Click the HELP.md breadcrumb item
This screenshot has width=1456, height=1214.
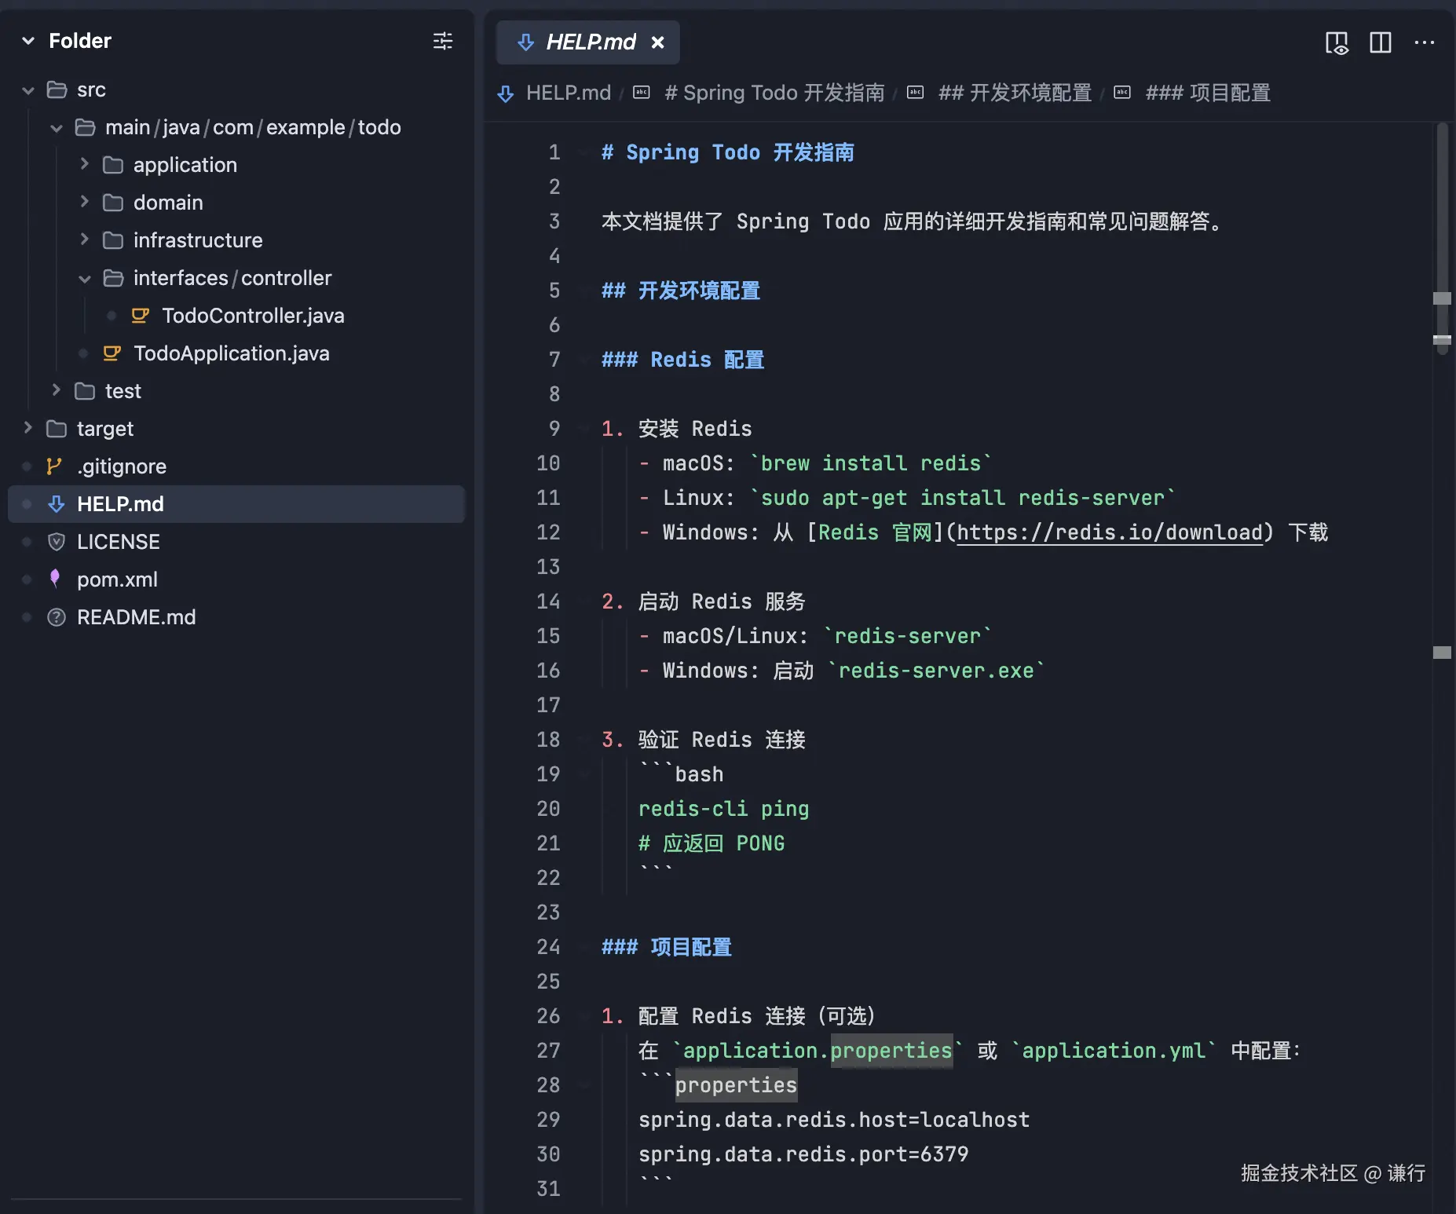(569, 93)
